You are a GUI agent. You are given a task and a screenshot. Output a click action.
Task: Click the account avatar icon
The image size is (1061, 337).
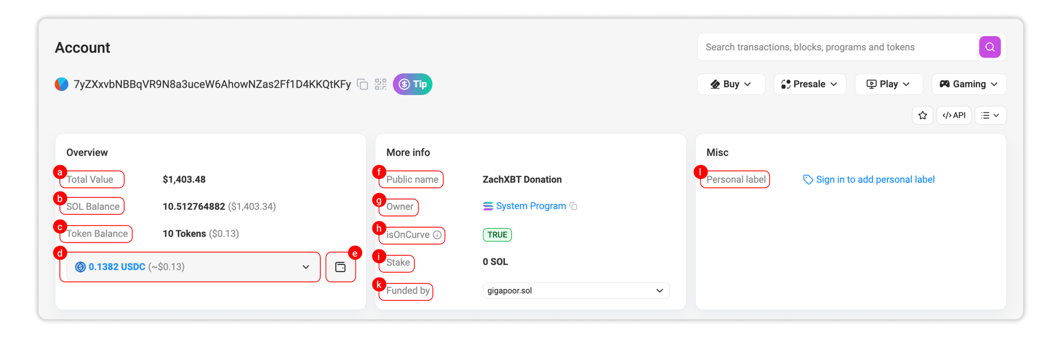click(62, 84)
